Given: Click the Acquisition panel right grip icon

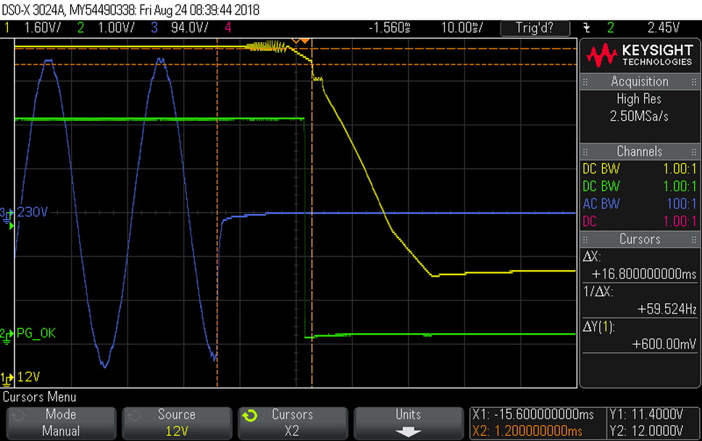Looking at the screenshot, I should coord(694,82).
